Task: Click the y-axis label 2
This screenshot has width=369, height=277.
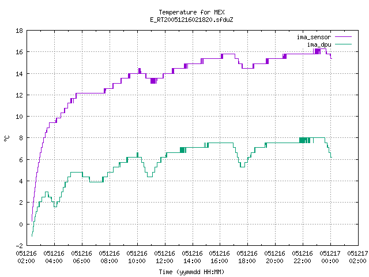Action: pyautogui.click(x=21, y=203)
